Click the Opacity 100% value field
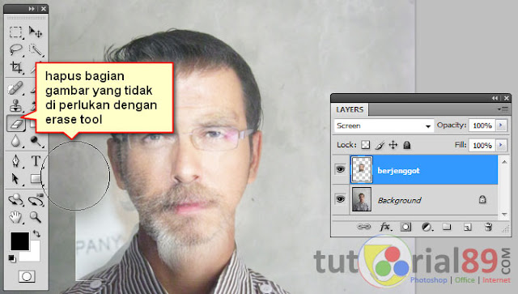This screenshot has width=518, height=294. pos(482,126)
